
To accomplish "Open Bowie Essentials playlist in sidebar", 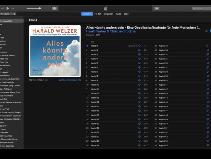I will [7, 146].
